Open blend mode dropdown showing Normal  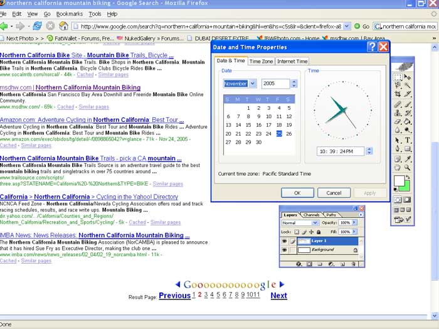pos(315,223)
